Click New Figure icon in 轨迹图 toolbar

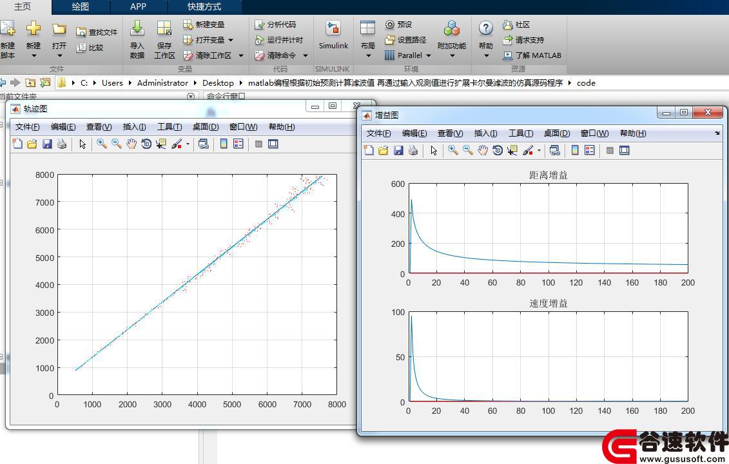(x=17, y=144)
